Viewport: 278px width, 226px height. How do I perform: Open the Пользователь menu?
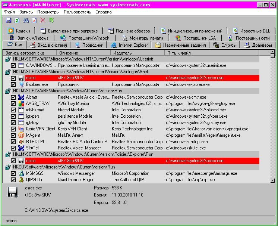click(77, 12)
